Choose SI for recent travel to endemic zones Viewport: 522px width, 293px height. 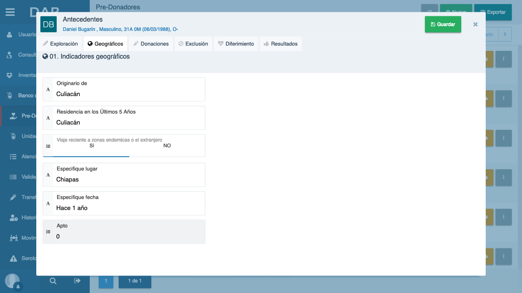tap(91, 146)
